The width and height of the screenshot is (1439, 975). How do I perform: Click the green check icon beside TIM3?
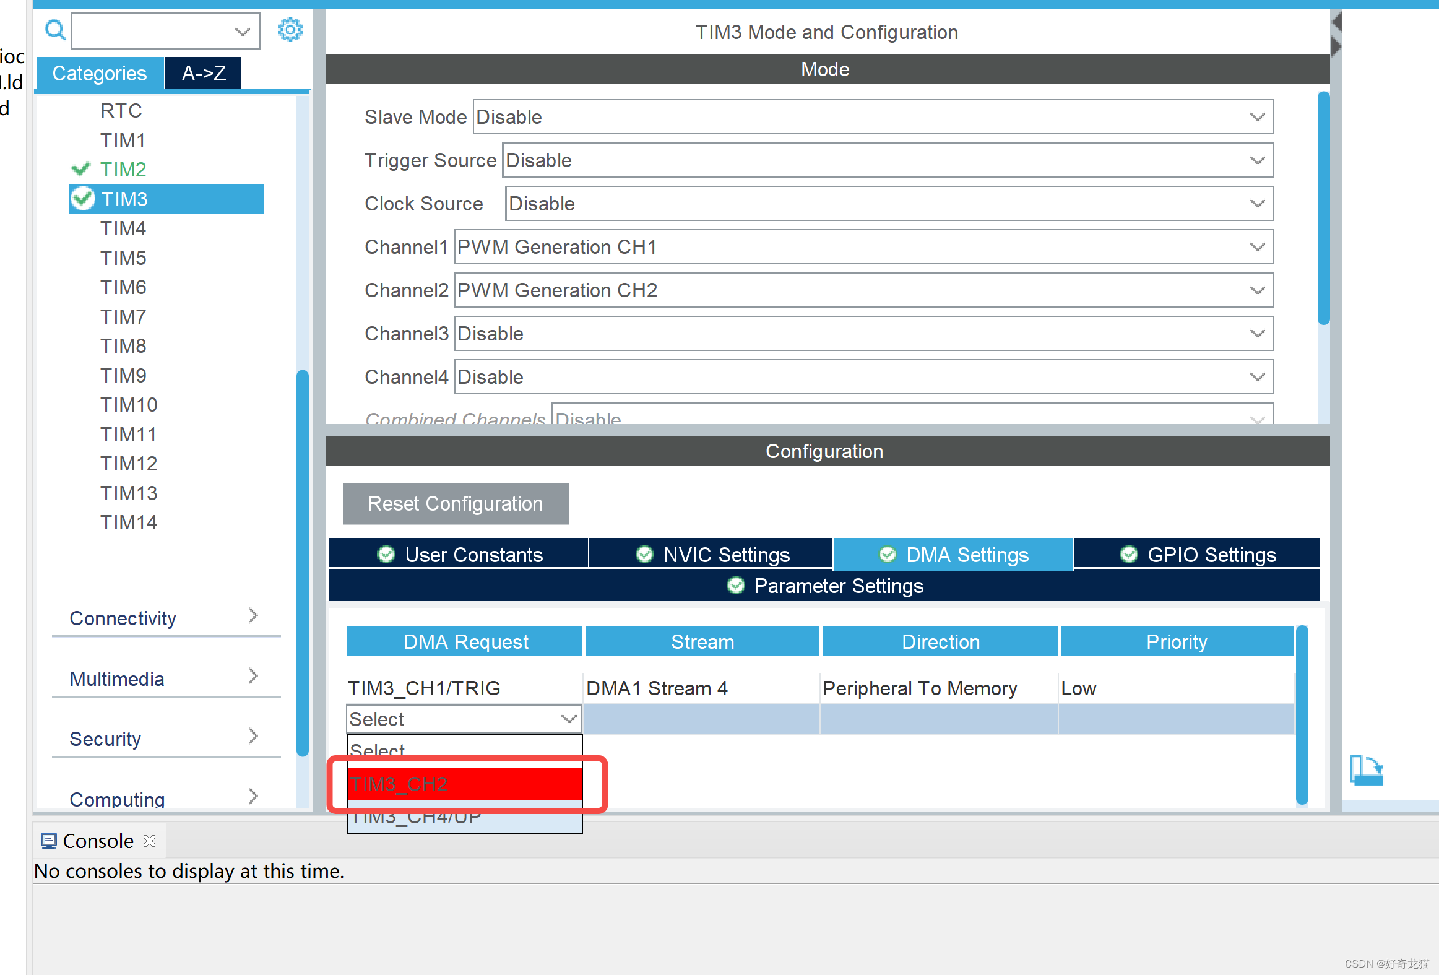[x=82, y=199]
